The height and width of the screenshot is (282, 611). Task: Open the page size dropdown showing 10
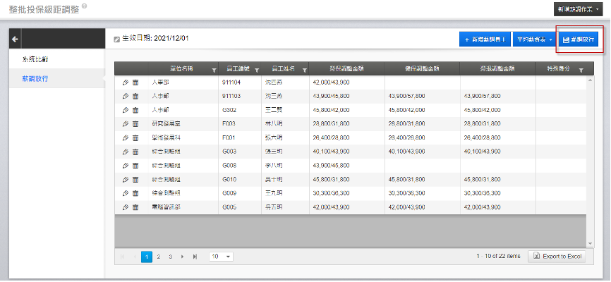222,257
